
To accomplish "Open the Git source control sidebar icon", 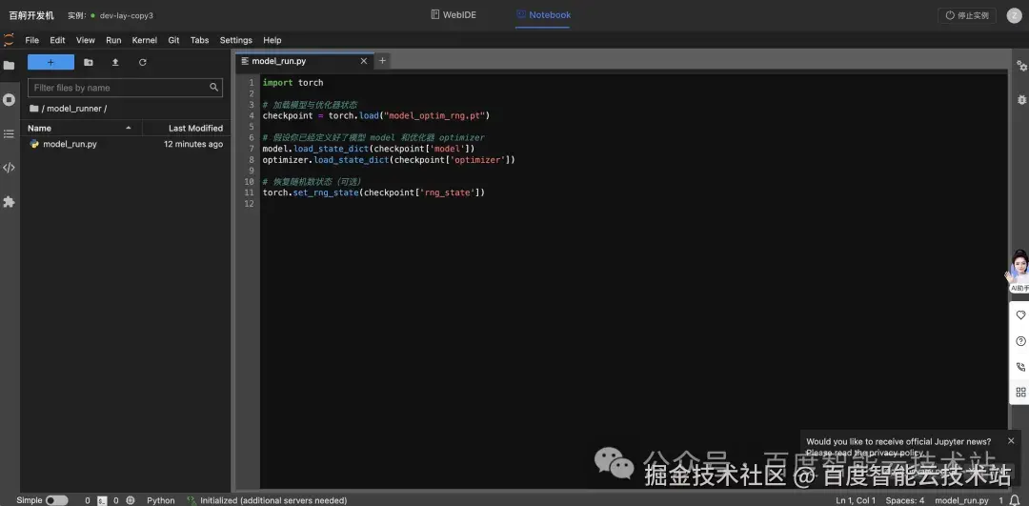I will tap(9, 168).
